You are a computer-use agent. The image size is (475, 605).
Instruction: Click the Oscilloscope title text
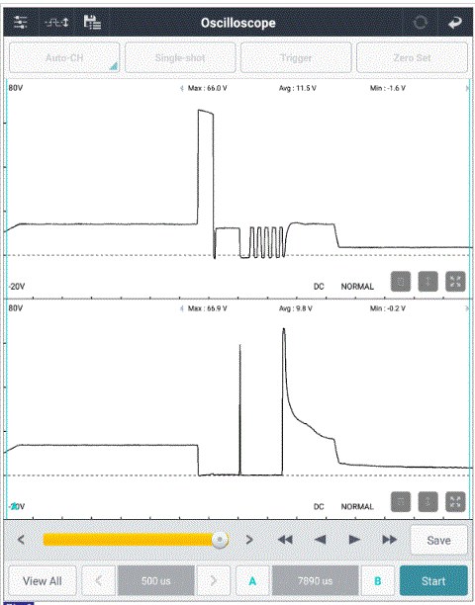237,23
